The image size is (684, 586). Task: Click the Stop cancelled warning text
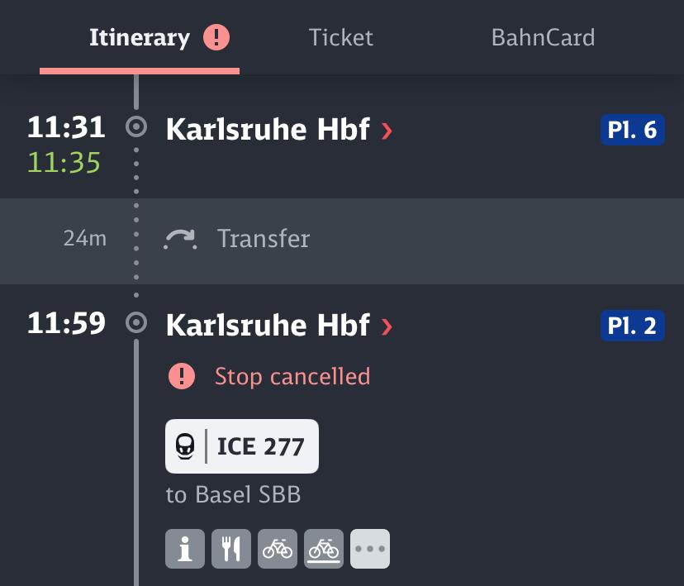[x=292, y=377]
